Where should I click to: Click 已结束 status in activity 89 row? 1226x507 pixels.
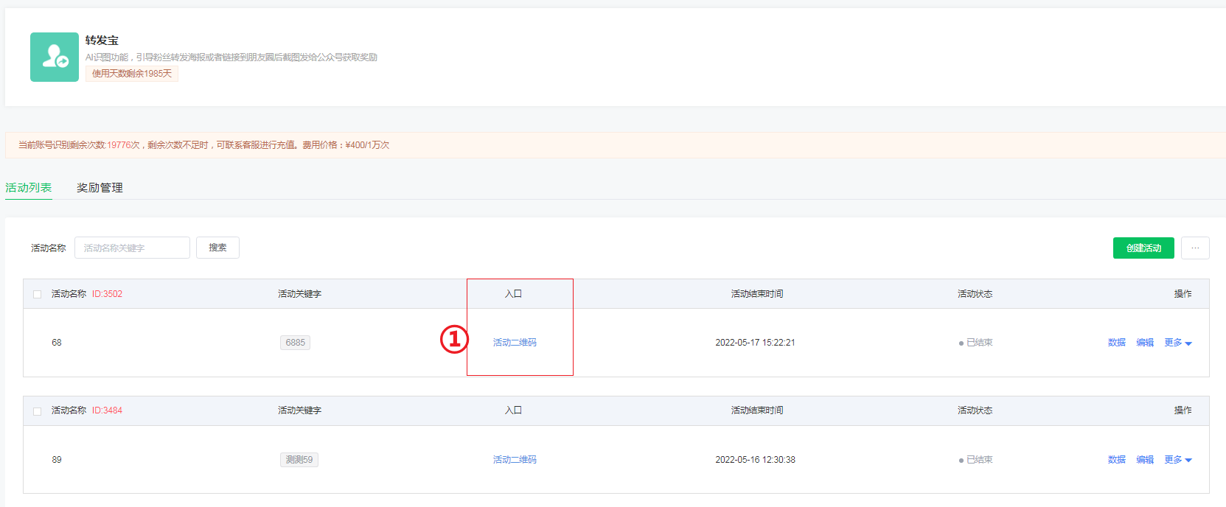[975, 460]
